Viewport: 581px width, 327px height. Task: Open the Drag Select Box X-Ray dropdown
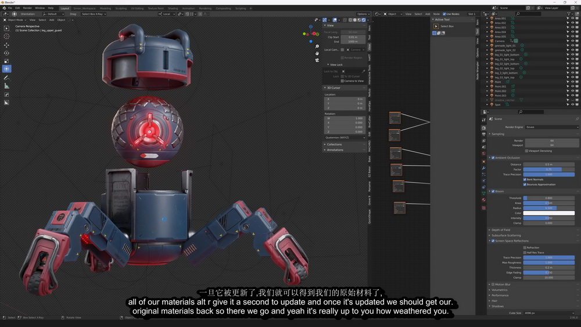pos(94,14)
